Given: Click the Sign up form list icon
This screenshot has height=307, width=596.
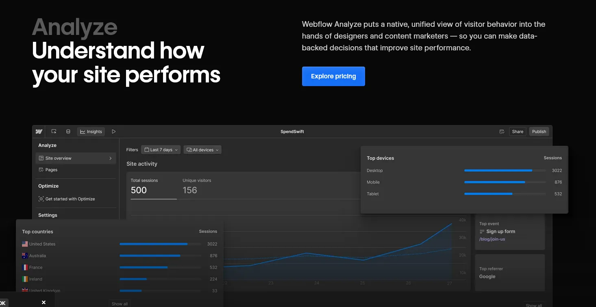Looking at the screenshot, I should point(482,231).
